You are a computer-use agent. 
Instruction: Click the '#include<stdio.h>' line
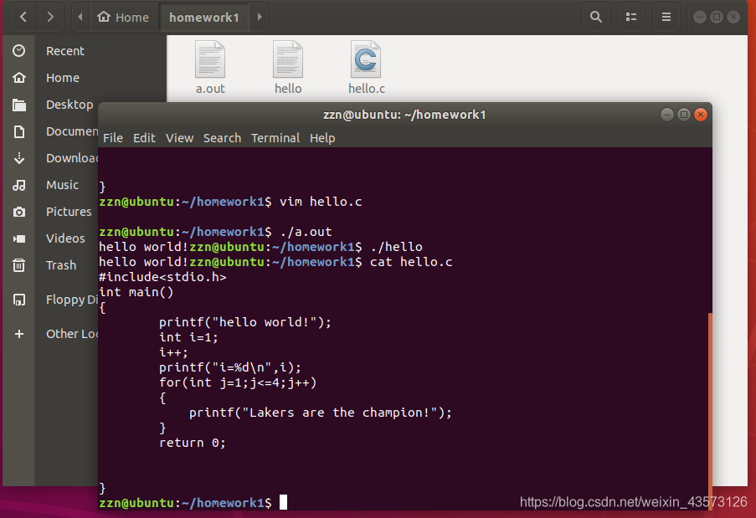click(x=162, y=277)
